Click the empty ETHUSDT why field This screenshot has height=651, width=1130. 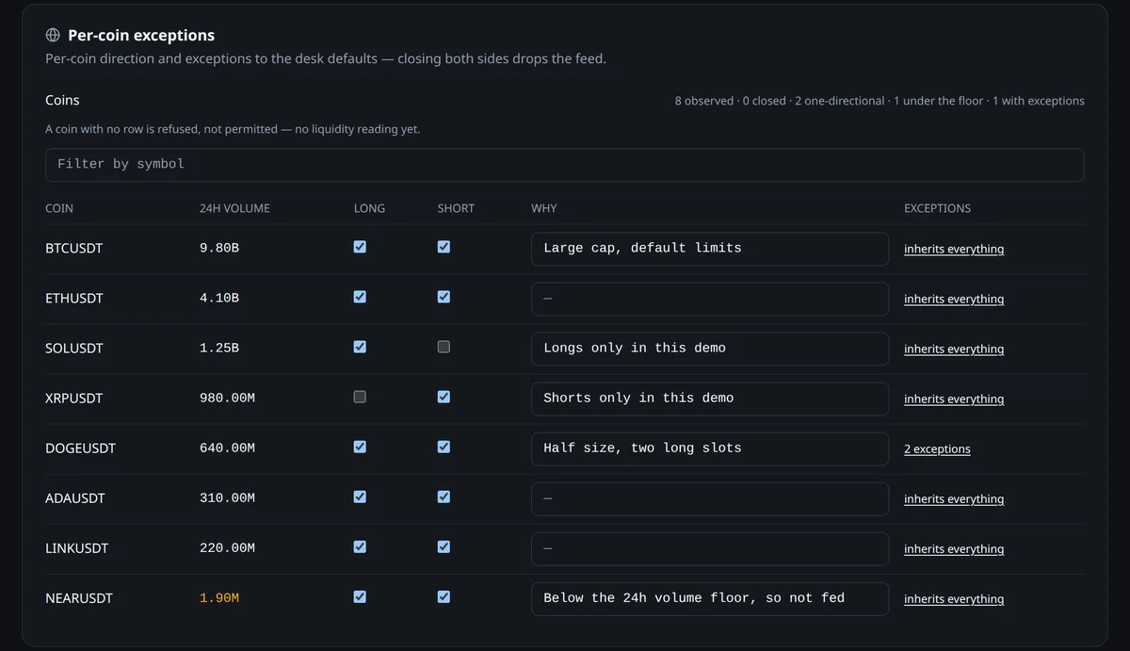[710, 299]
